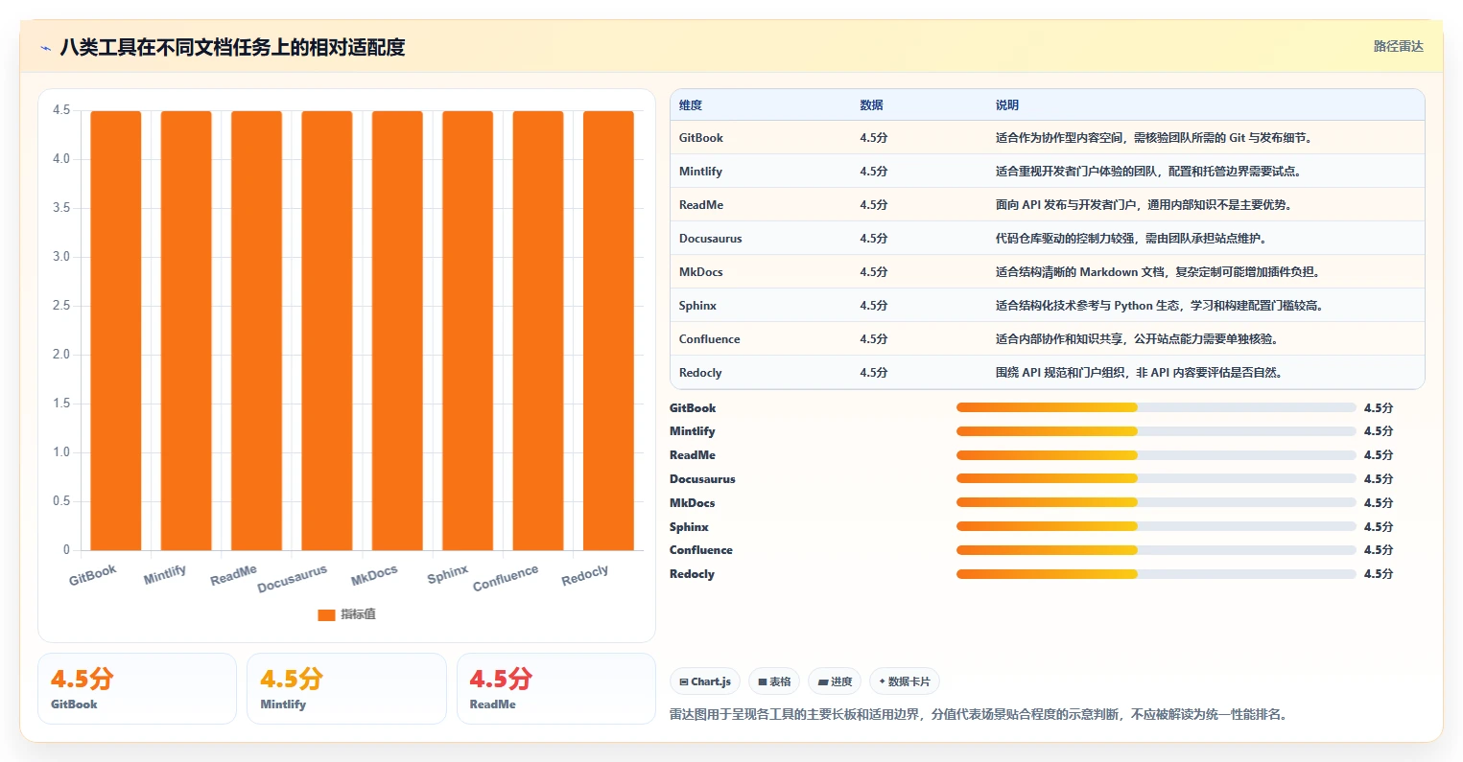The image size is (1463, 762).
Task: Click the Sphinx bar in the chart
Action: 467,331
